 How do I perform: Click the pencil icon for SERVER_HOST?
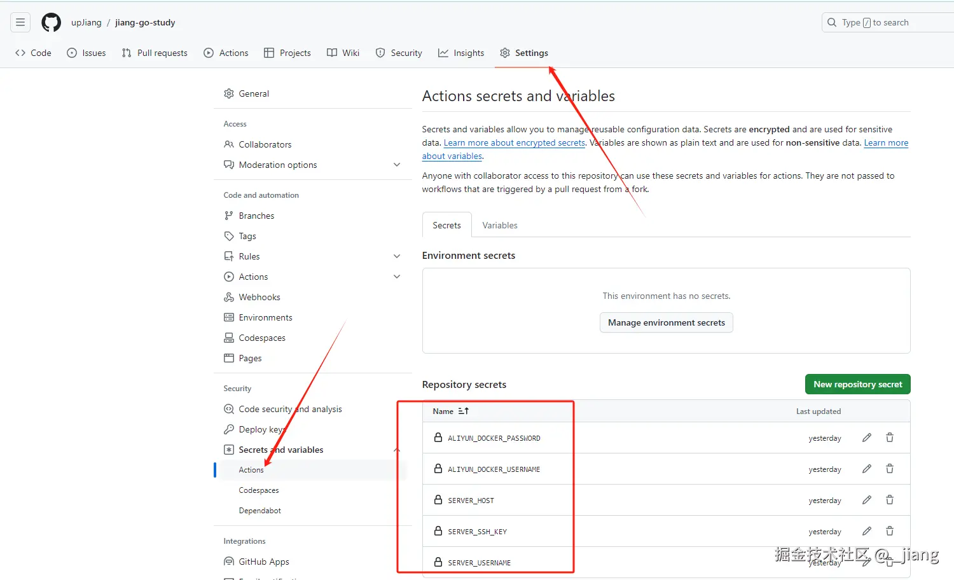tap(866, 500)
